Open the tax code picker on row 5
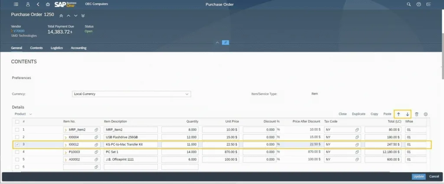Screen dimensions: 444x184 point(357,159)
